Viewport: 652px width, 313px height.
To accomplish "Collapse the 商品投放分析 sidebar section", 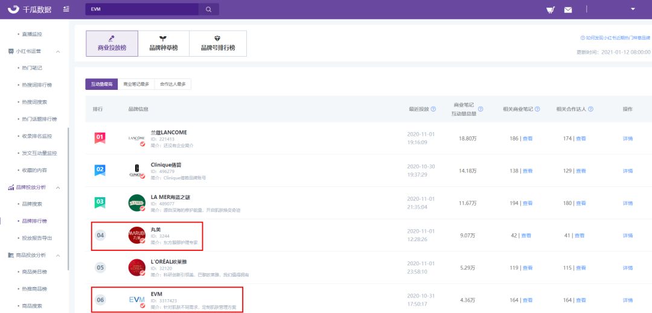I will pyautogui.click(x=58, y=255).
